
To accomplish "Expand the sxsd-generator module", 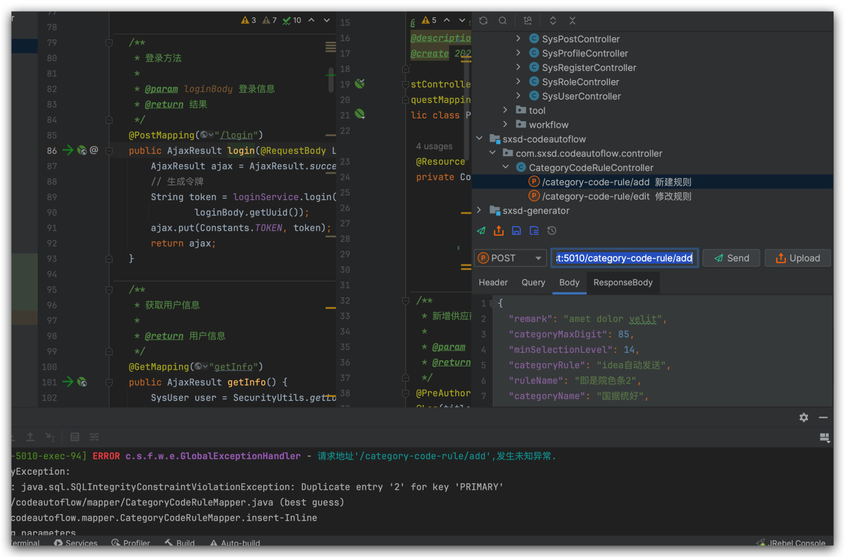I will (x=479, y=210).
